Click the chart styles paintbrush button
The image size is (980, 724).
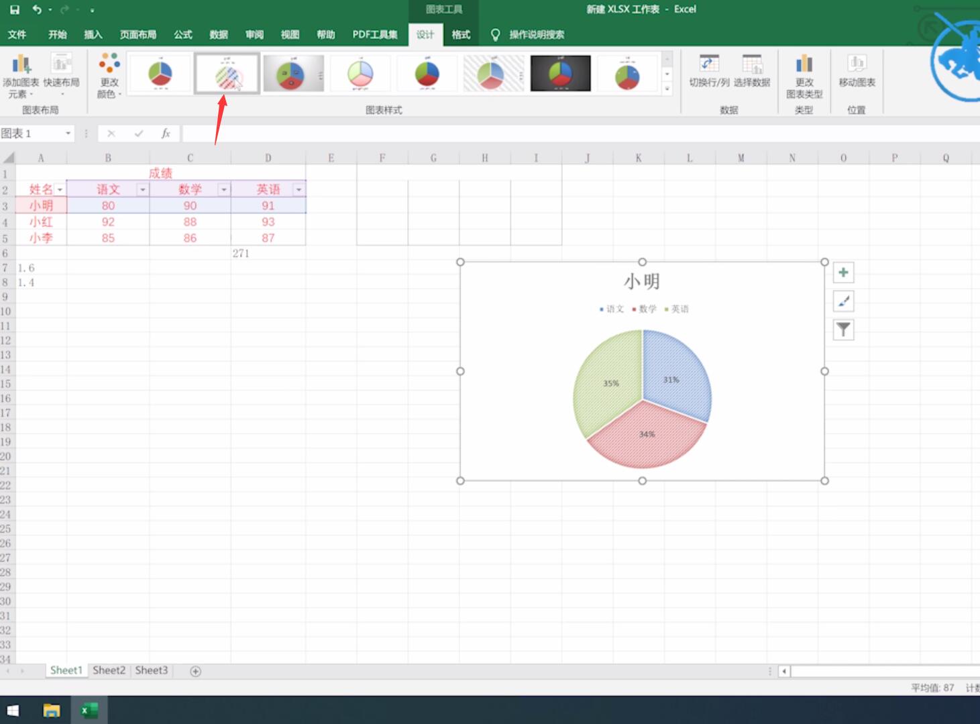(843, 301)
